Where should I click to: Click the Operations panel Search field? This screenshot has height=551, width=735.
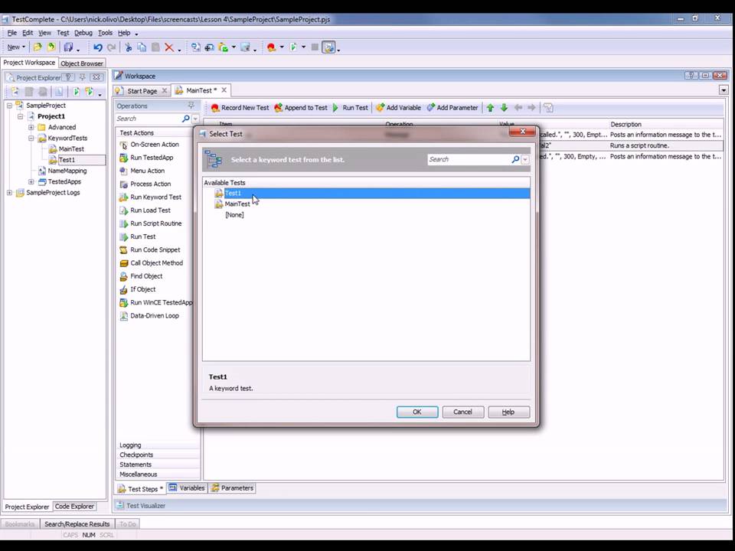(x=148, y=119)
